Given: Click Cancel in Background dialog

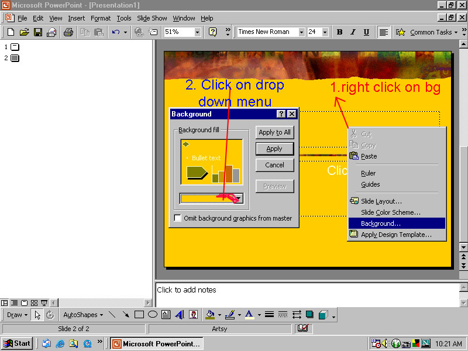Looking at the screenshot, I should click(x=274, y=165).
